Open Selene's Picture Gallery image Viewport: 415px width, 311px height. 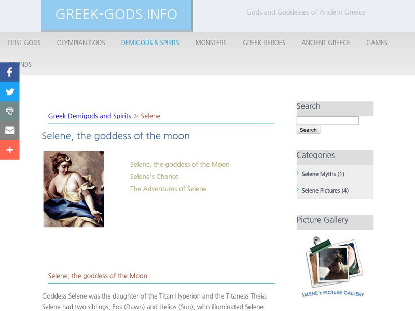(x=334, y=266)
